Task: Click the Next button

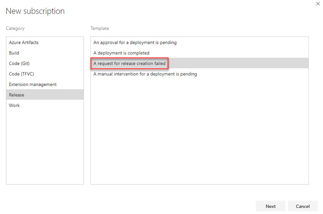Action: (271, 206)
